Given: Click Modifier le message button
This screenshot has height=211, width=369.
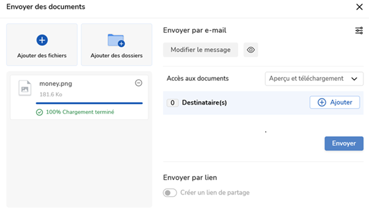Looking at the screenshot, I should pyautogui.click(x=200, y=50).
